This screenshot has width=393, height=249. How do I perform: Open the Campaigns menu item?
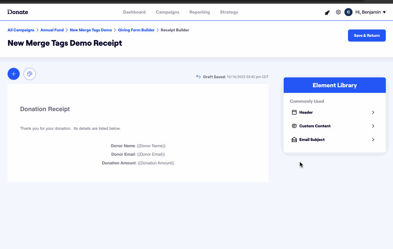[x=168, y=12]
